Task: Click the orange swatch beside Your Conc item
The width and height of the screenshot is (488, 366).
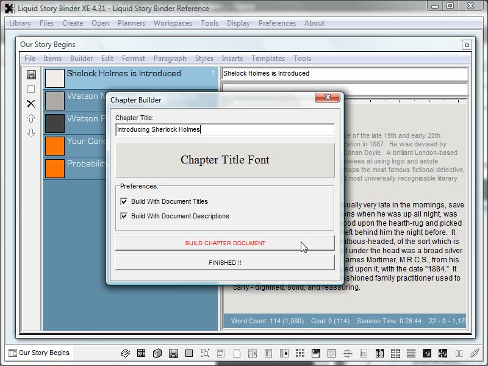Action: tap(55, 146)
